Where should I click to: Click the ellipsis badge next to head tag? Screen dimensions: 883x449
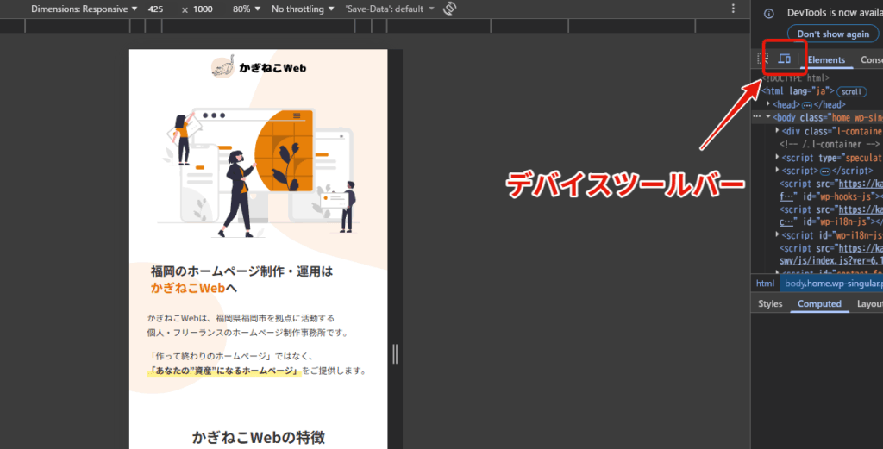click(x=807, y=104)
